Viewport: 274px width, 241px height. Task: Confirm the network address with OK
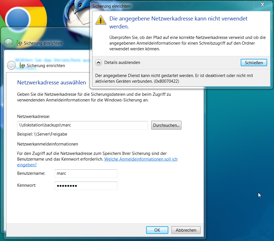[157, 230]
